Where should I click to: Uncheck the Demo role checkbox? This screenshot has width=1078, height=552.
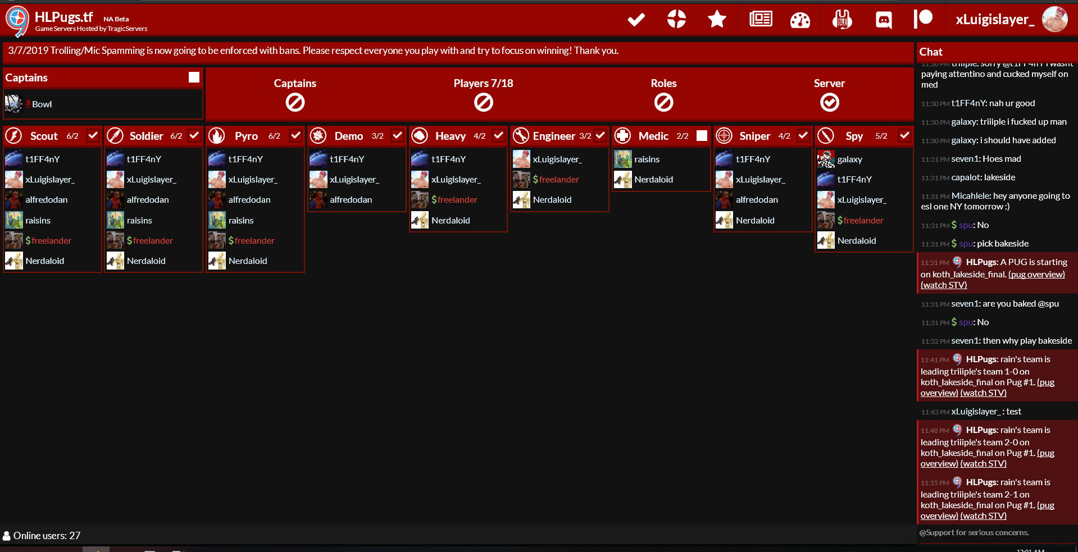397,135
